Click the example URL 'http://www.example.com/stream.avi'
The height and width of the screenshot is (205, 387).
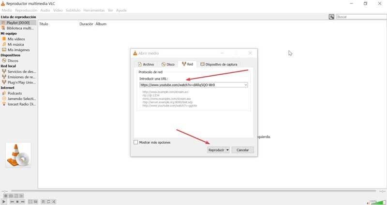coord(165,92)
